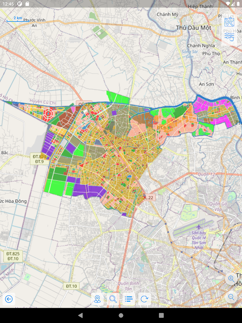Tap the Huyện Củ Chi label
242x323 pixels.
point(43,102)
